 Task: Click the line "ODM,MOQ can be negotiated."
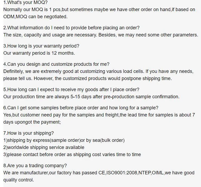coord(35,17)
